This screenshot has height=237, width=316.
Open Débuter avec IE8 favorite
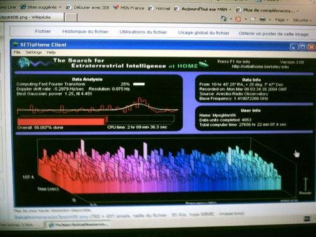(x=88, y=8)
